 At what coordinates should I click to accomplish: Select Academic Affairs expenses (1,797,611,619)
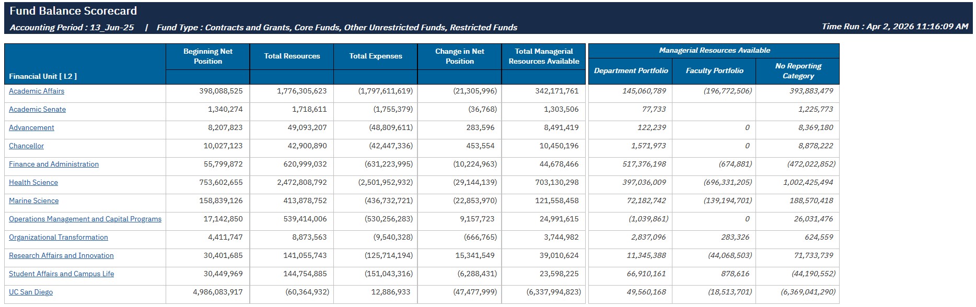pos(386,91)
